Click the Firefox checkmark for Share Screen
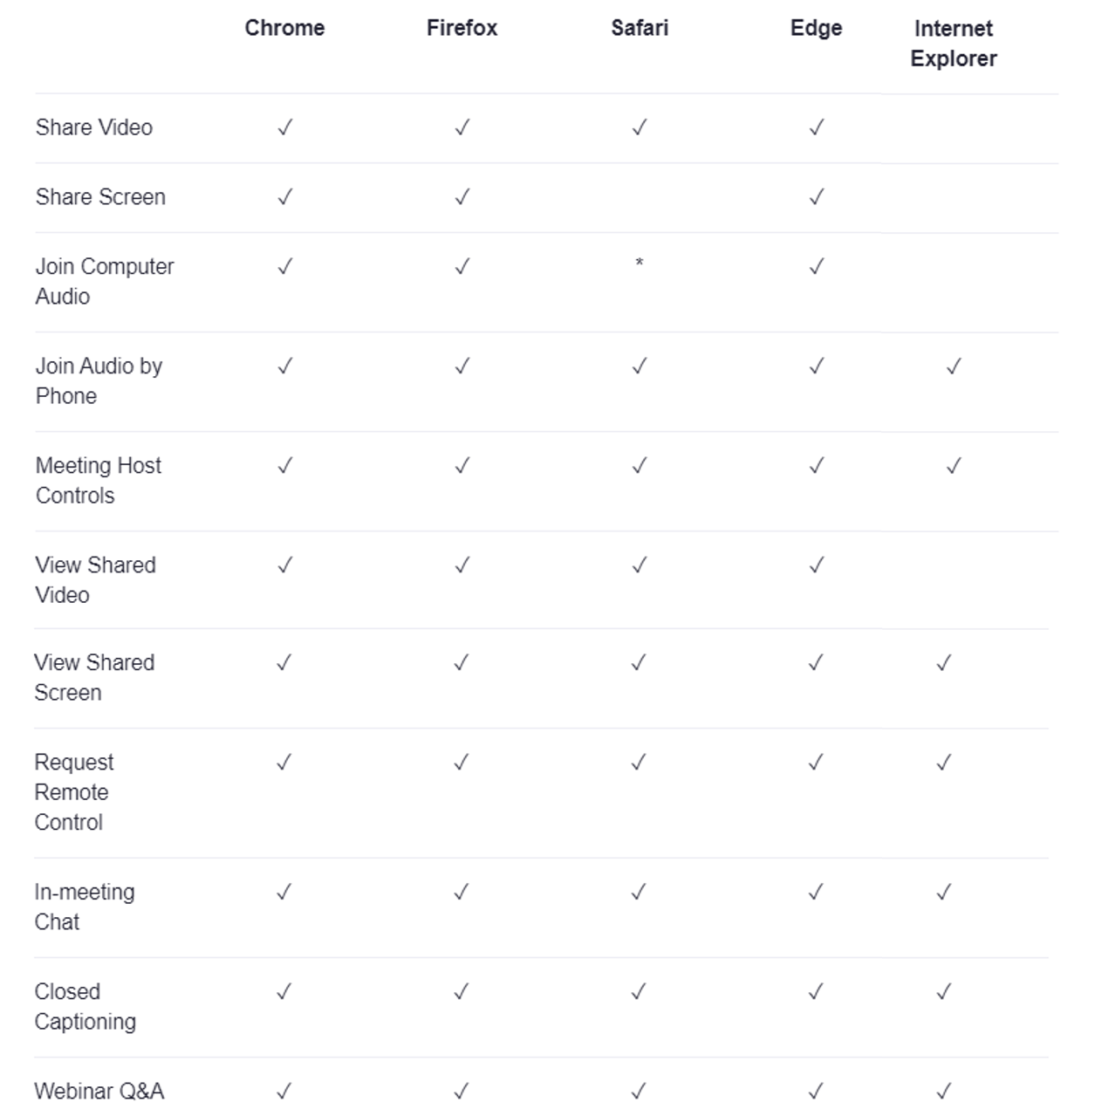This screenshot has width=1102, height=1109. (462, 197)
